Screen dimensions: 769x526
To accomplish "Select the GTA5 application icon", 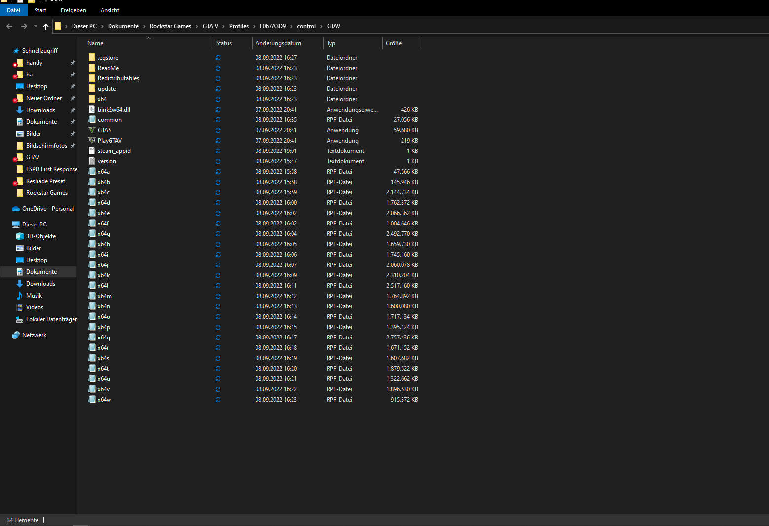I will pos(92,130).
